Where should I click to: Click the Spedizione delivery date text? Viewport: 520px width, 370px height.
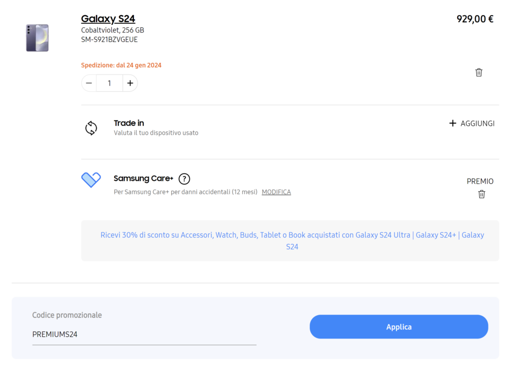tap(121, 65)
